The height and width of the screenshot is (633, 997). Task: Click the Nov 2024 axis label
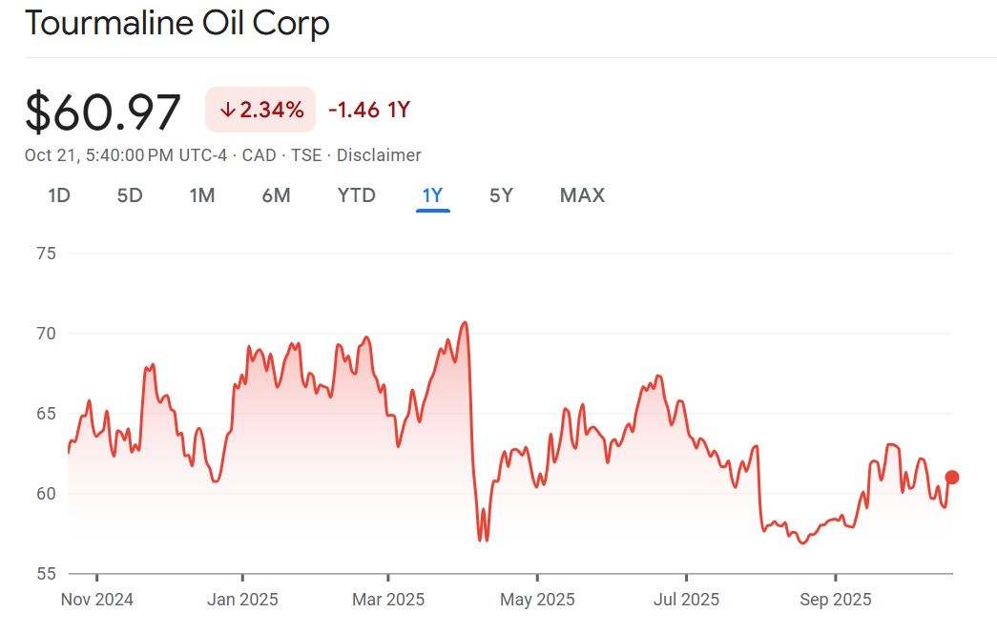[96, 600]
